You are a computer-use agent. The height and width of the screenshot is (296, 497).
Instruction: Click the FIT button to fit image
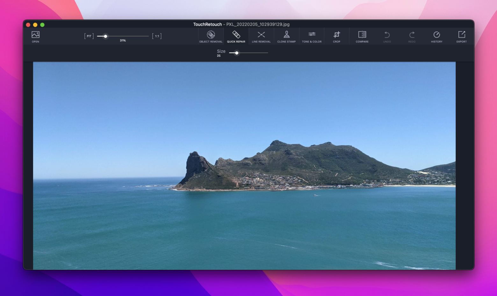tap(89, 36)
